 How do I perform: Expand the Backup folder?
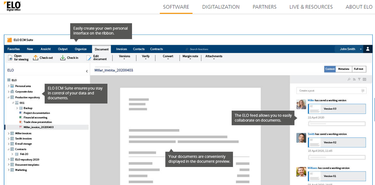[17, 108]
